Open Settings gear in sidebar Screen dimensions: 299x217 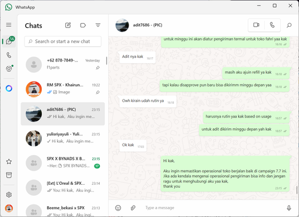point(9,194)
